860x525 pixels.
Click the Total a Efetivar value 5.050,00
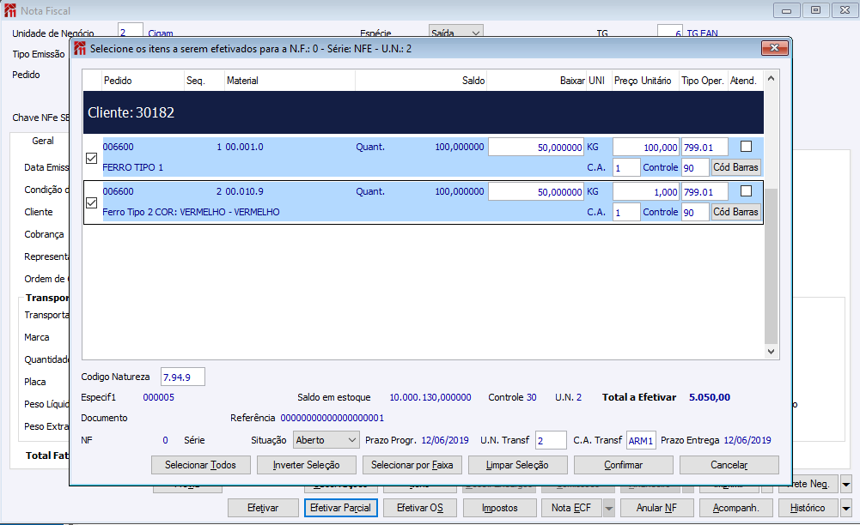(710, 397)
